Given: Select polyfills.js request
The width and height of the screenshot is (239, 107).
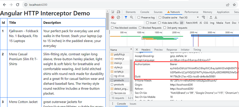Looking at the screenshot, I should pos(120,54).
